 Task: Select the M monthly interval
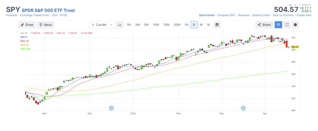208,25
